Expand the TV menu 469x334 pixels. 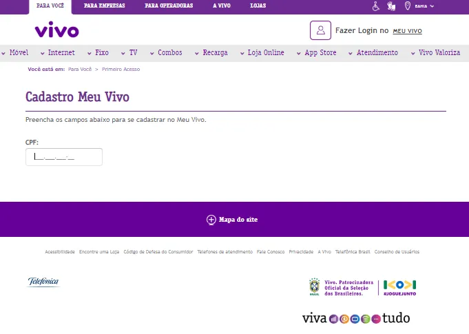(129, 53)
